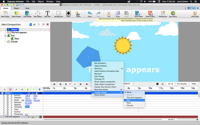
Task: Choose Sun in Assign Parent submenu
Action: coord(134,100)
